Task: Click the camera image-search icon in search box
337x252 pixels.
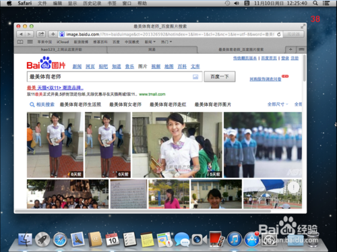Action: 195,77
